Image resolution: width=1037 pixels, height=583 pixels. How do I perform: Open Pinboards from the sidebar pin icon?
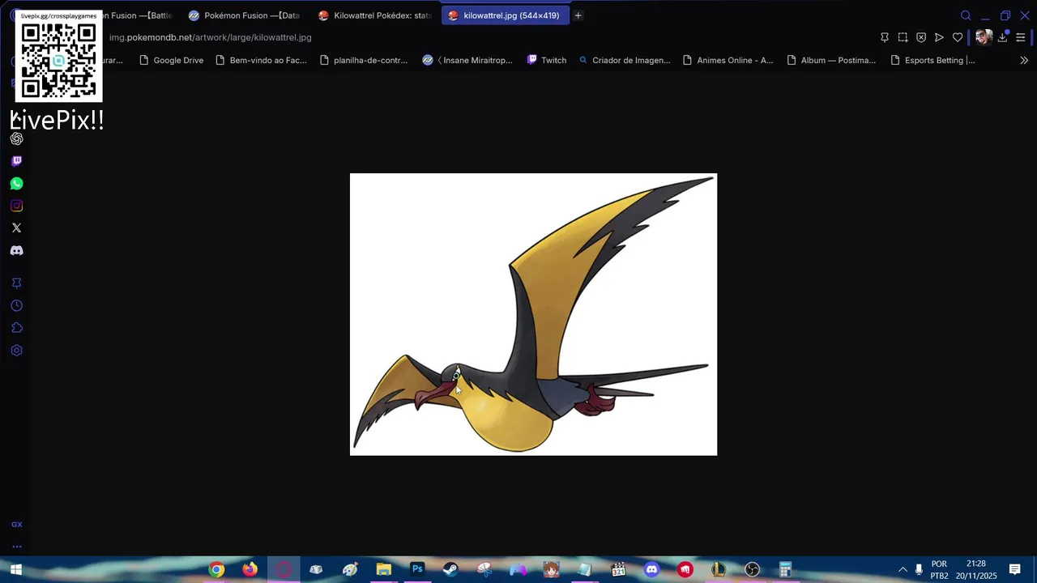point(16,283)
